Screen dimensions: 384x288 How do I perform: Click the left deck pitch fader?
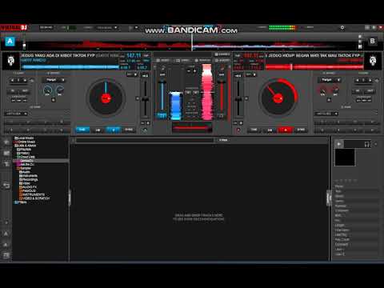(x=145, y=99)
